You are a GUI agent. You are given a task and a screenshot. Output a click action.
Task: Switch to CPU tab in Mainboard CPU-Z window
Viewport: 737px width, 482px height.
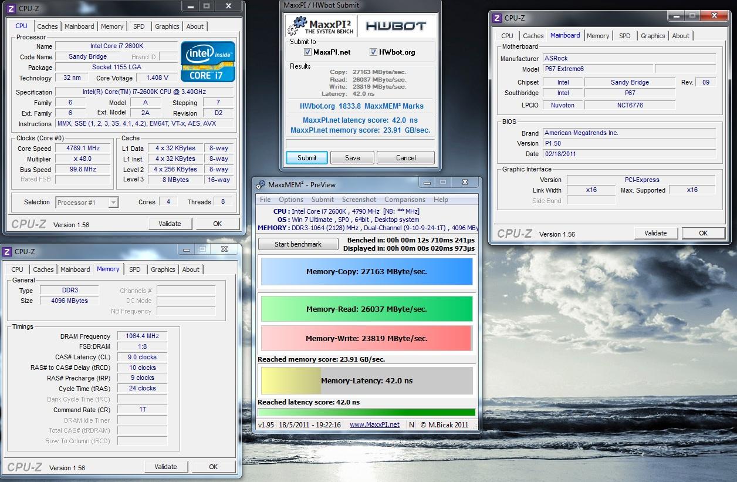[507, 36]
